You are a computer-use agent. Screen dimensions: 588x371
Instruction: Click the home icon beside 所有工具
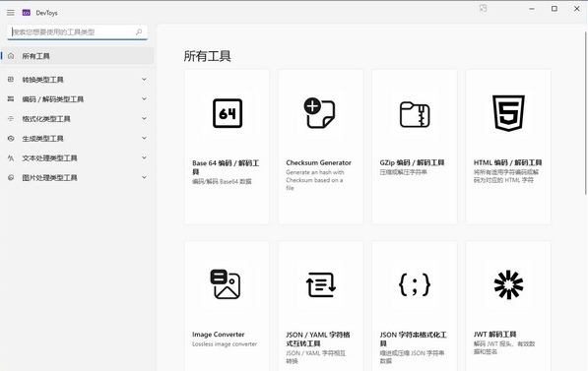pyautogui.click(x=11, y=56)
